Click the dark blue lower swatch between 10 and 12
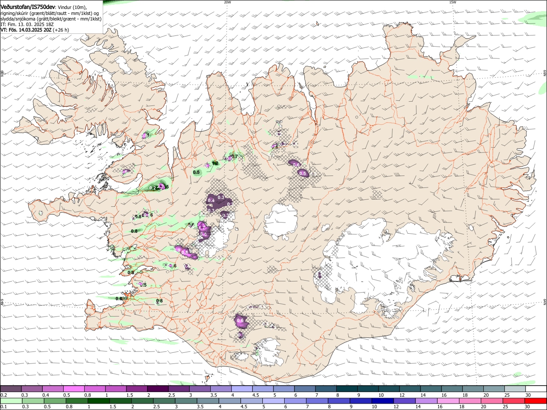 (x=382, y=401)
